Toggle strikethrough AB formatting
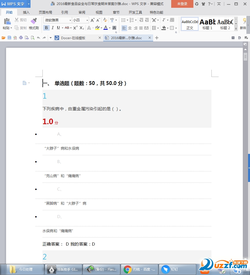Viewport: 250px width, 275px height. click(67, 28)
